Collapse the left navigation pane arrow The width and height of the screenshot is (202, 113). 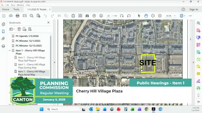point(55,62)
